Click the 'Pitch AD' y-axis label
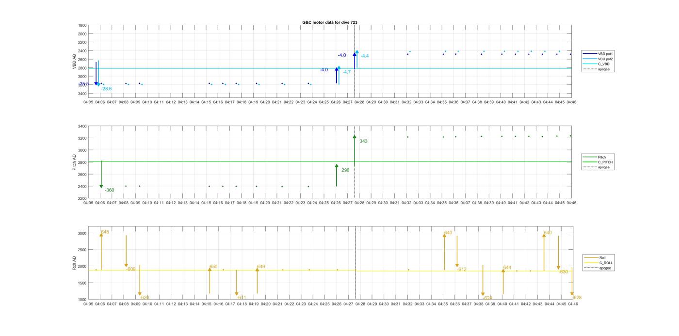The height and width of the screenshot is (336, 679). [75, 162]
